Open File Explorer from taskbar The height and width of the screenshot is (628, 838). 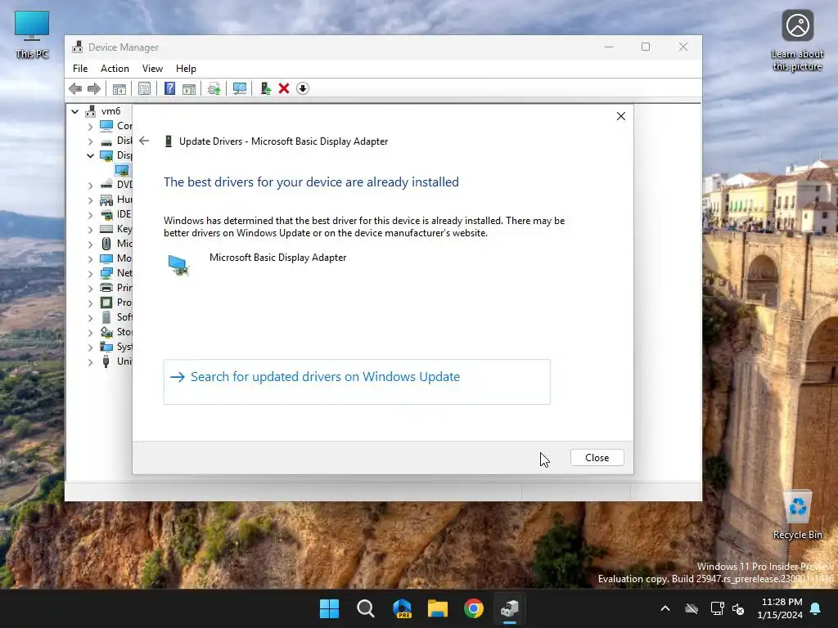(438, 608)
